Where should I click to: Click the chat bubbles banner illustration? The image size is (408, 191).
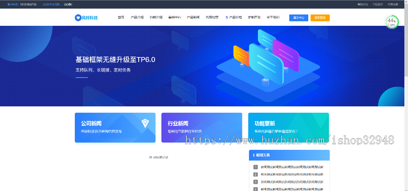[x=268, y=65]
